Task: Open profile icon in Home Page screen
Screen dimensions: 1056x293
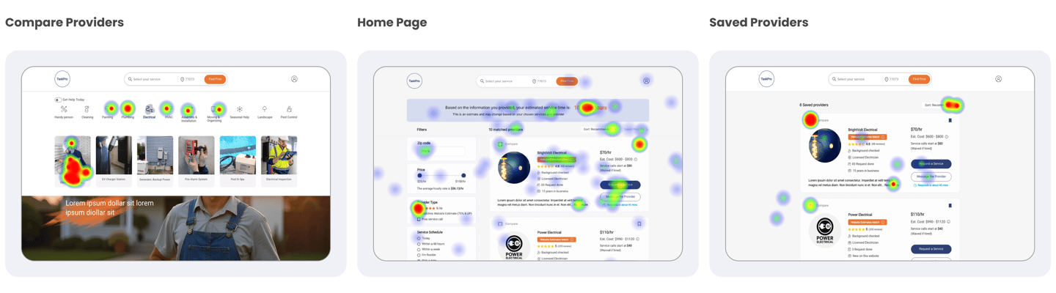Action: (646, 81)
